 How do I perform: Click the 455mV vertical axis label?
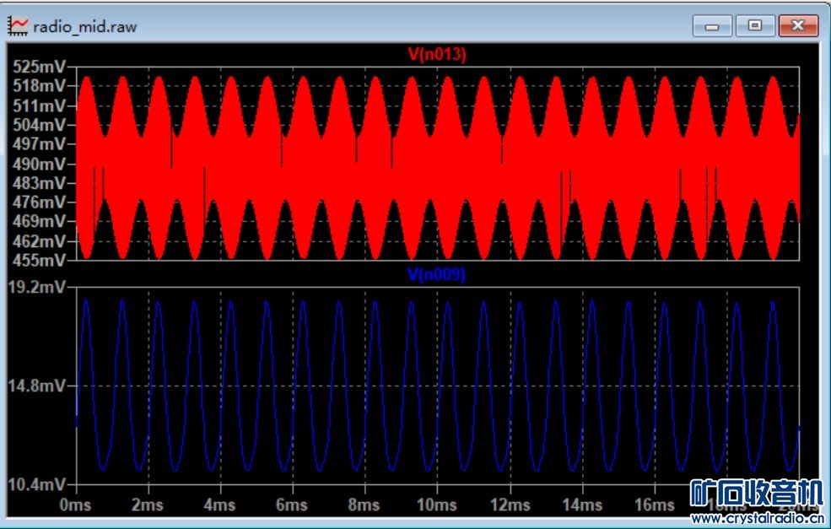coord(39,260)
